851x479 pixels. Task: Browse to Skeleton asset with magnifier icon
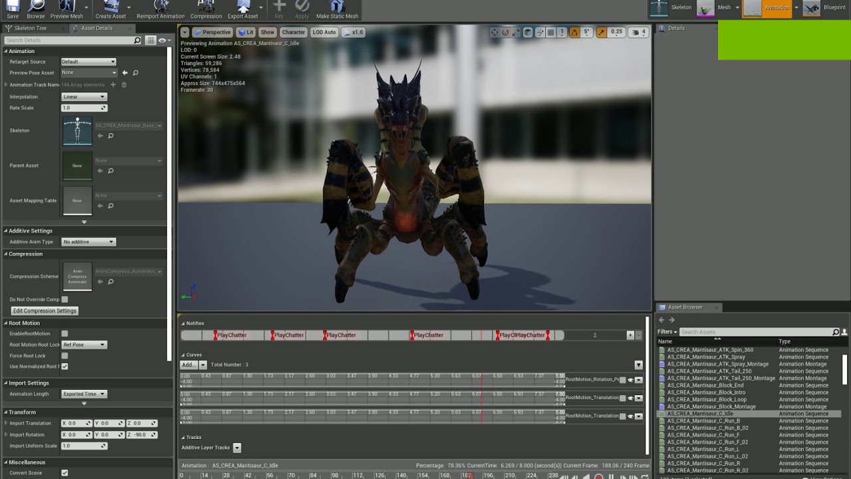[x=111, y=136]
